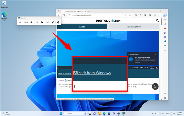Open Edge sidebar Search icon
Image resolution: width=184 pixels, height=116 pixels.
click(165, 20)
